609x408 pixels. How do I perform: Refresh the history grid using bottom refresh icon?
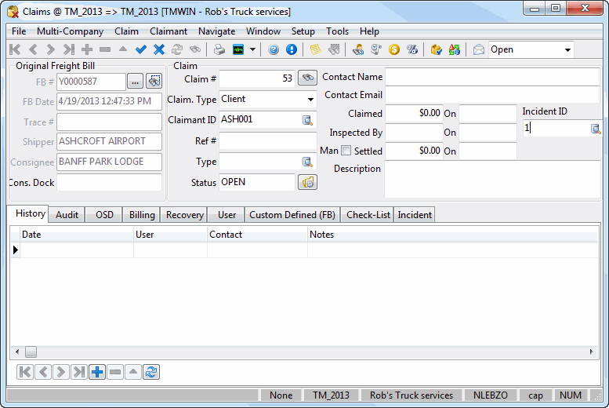pyautogui.click(x=151, y=372)
